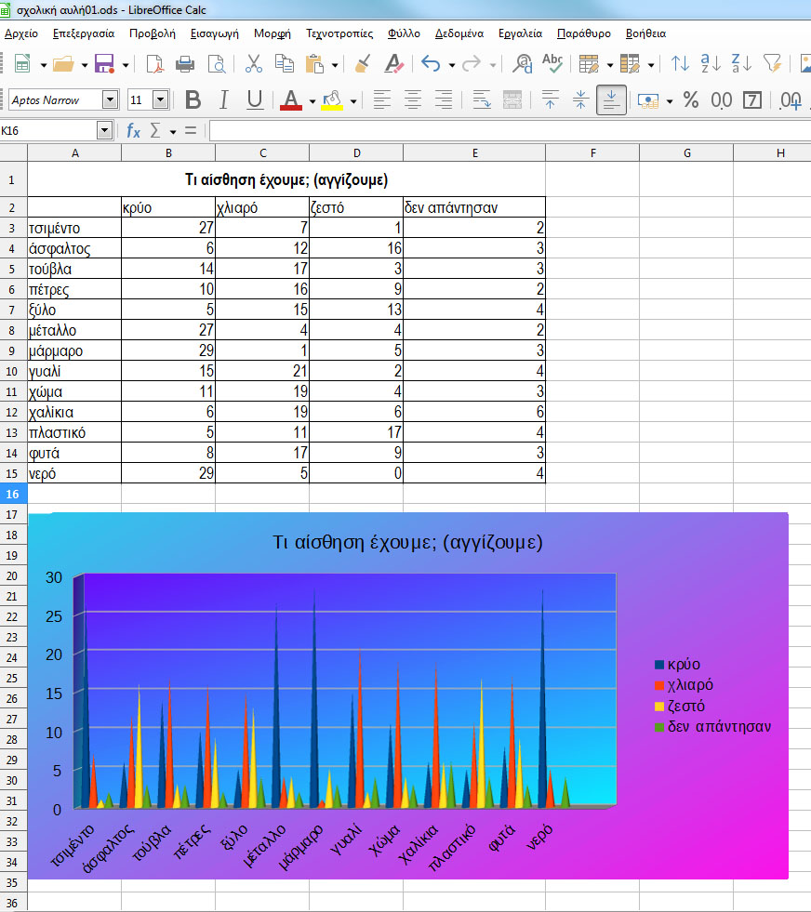Image resolution: width=811 pixels, height=912 pixels.
Task: Toggle Italic text style
Action: click(224, 100)
